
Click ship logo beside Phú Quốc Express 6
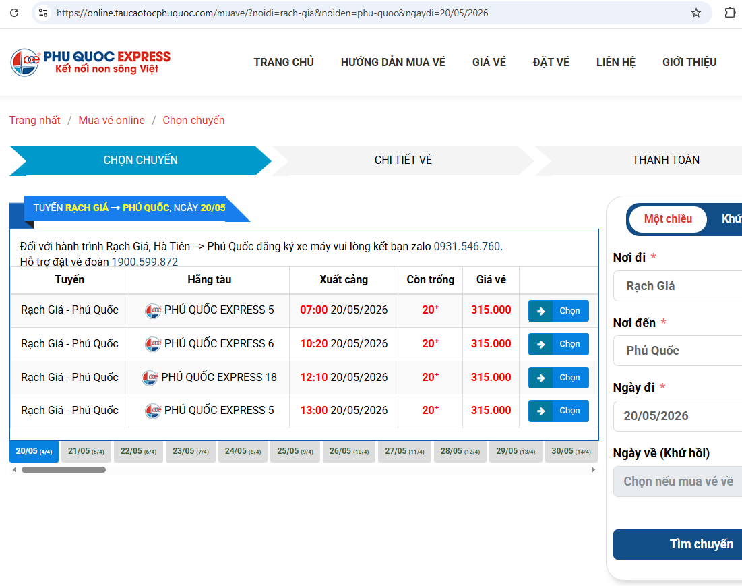coord(153,344)
